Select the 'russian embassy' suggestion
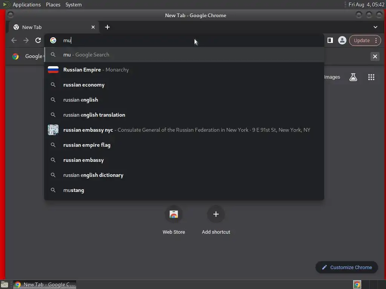Viewport: 386px width, 289px height. (184, 160)
